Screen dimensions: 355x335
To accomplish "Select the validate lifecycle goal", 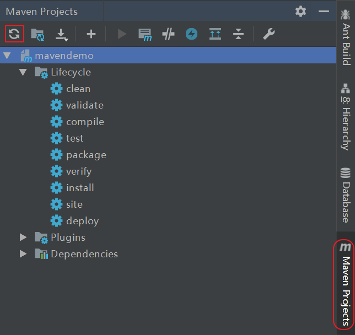I will point(85,105).
